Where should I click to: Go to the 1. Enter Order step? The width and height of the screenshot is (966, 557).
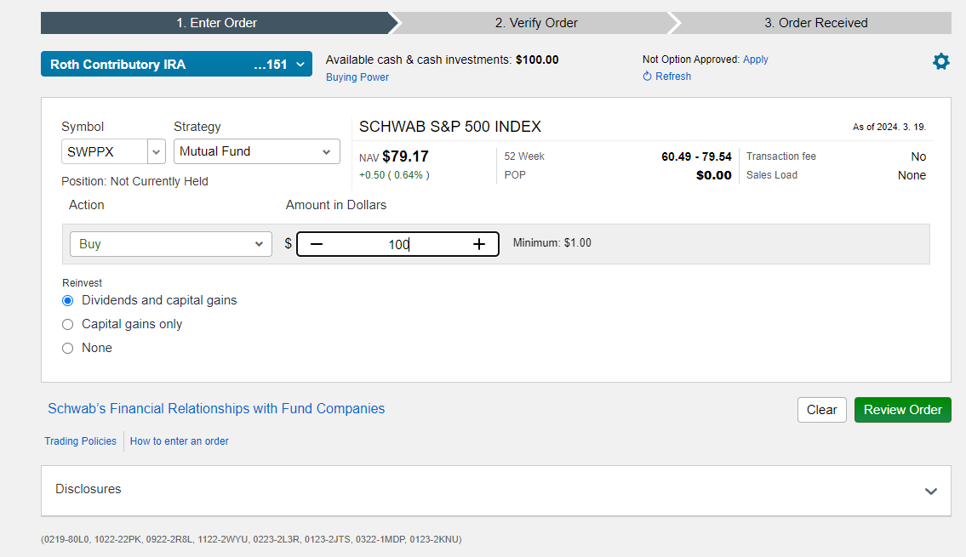[216, 23]
